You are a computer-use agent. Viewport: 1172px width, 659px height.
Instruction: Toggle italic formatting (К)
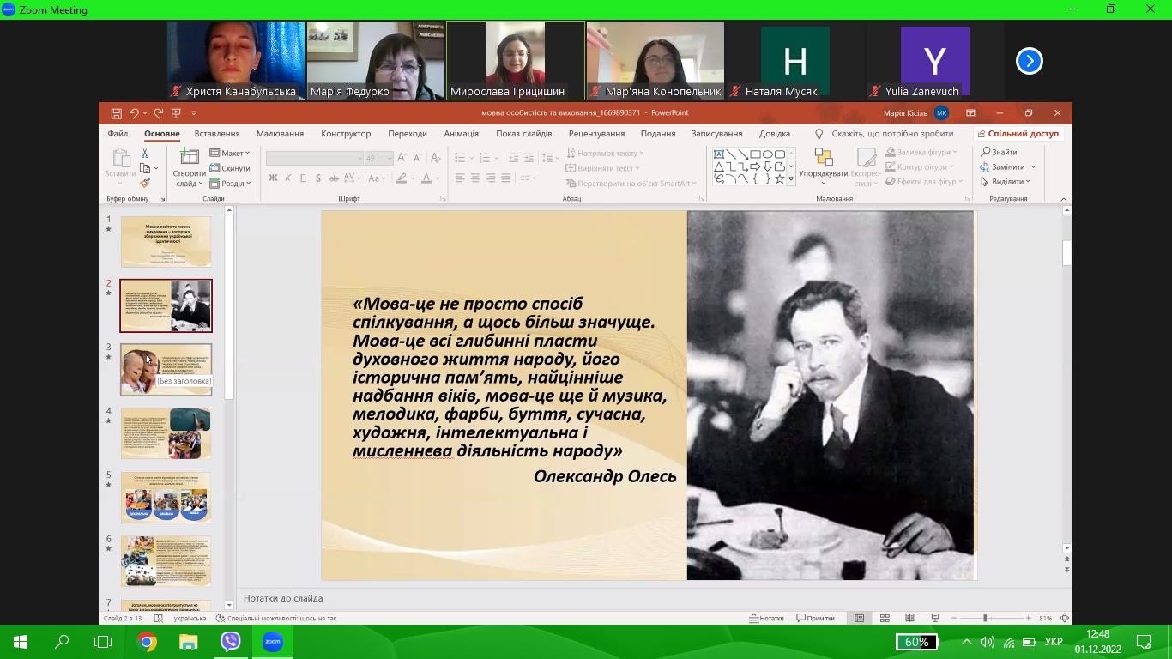pos(288,178)
